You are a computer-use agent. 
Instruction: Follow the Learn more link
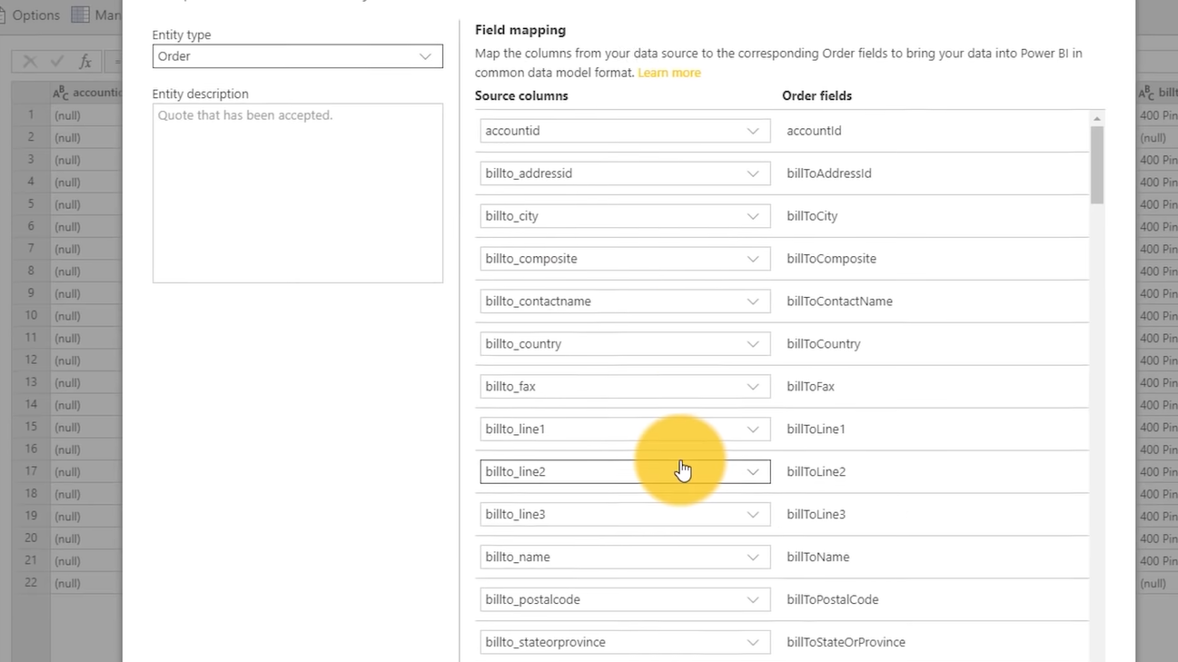[x=668, y=73]
